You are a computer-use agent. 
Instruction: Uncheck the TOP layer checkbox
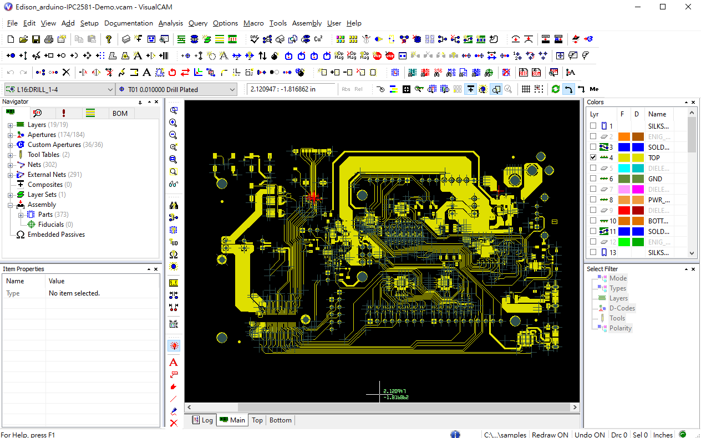[x=593, y=158]
